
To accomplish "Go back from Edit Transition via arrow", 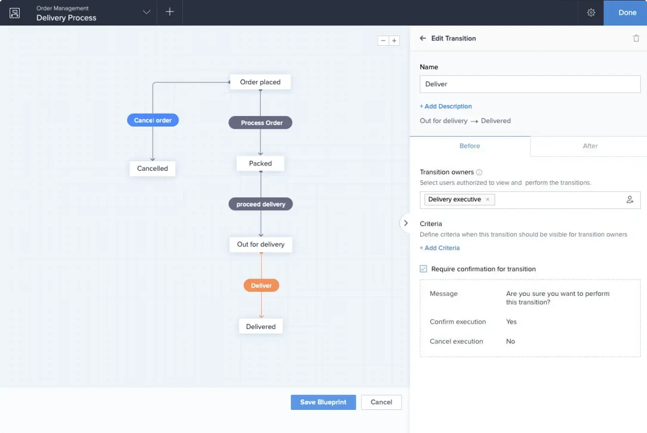I will pos(423,38).
